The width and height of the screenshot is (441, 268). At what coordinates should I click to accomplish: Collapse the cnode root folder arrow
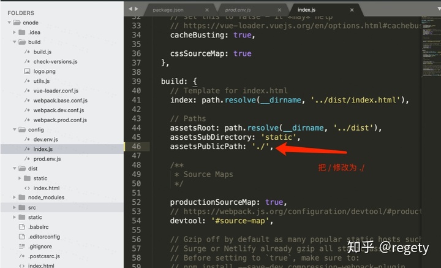10,23
